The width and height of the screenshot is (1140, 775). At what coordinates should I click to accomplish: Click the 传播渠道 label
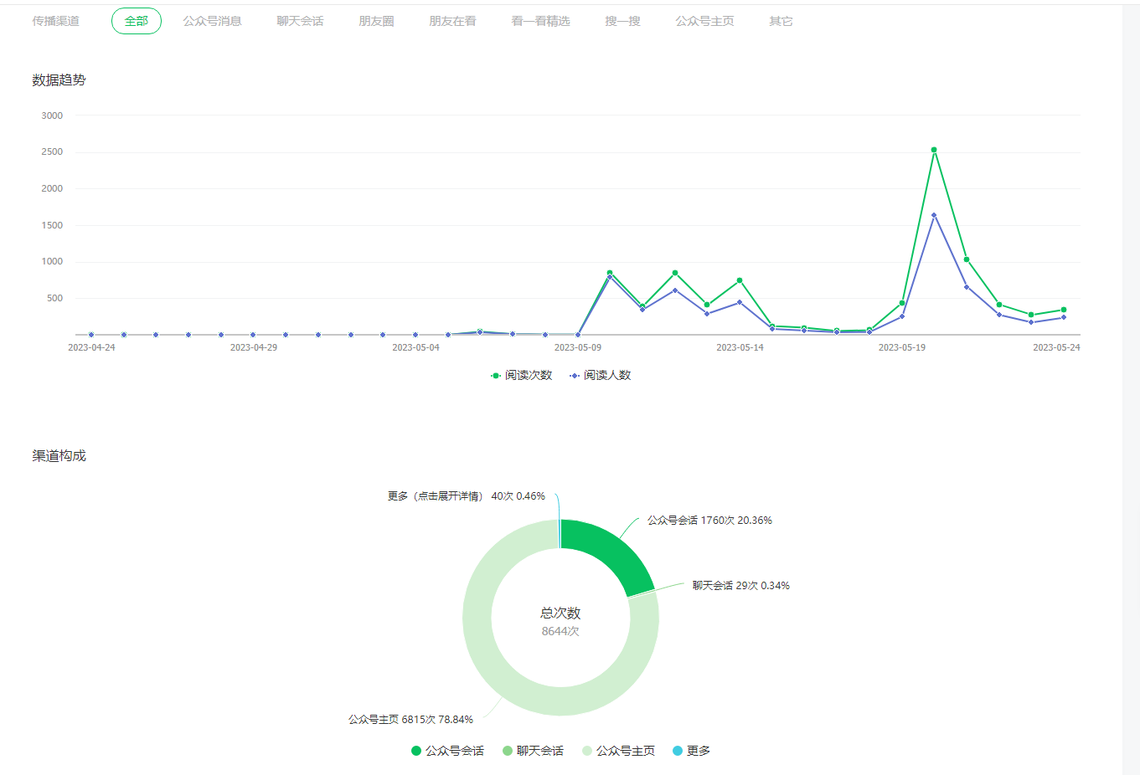[56, 21]
